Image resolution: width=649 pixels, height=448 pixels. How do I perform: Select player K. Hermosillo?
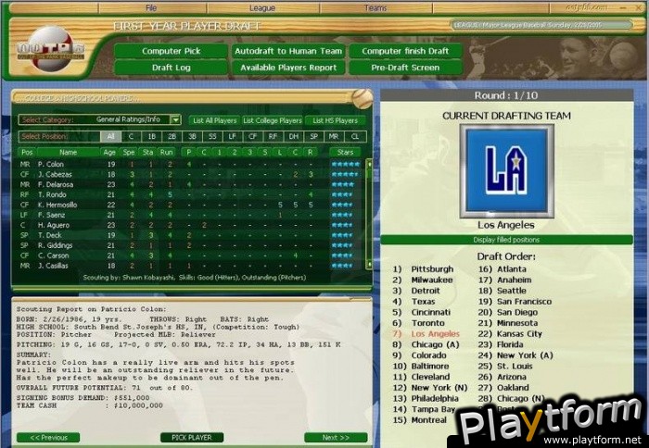pyautogui.click(x=190, y=205)
